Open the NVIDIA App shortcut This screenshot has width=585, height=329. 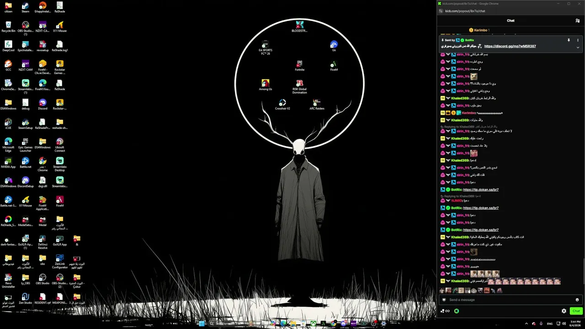coord(8,163)
